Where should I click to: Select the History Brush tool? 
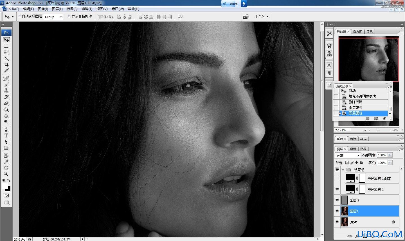[x=6, y=97]
